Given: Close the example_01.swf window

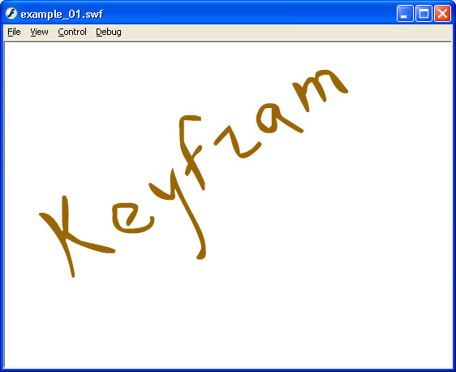Looking at the screenshot, I should [442, 13].
